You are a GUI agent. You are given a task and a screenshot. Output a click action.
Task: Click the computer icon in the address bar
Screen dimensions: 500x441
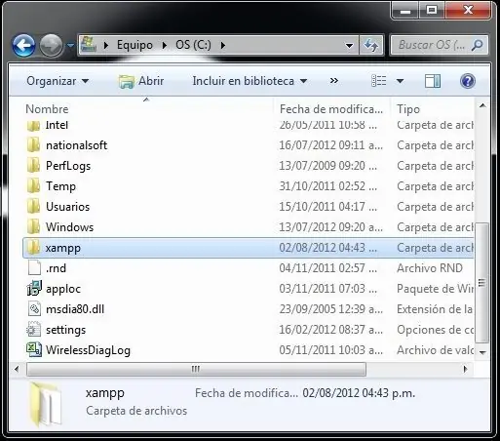[x=89, y=45]
